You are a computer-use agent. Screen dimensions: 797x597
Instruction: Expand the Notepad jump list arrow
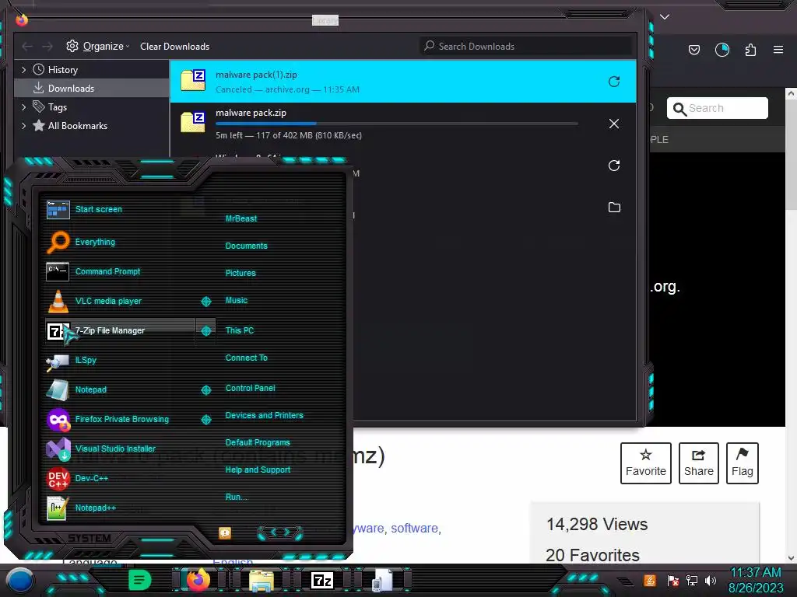[205, 390]
